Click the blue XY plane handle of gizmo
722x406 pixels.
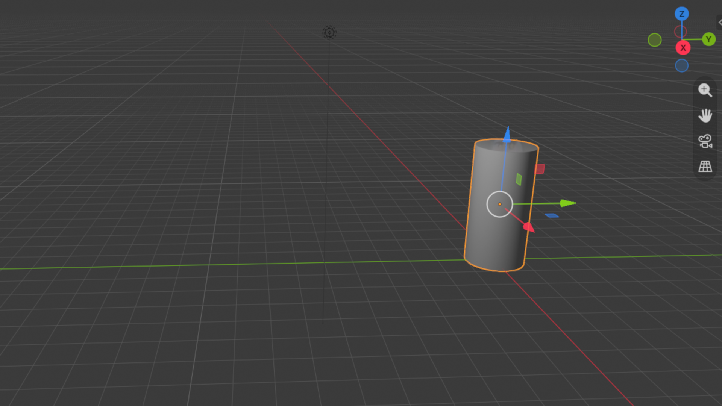[x=552, y=215]
